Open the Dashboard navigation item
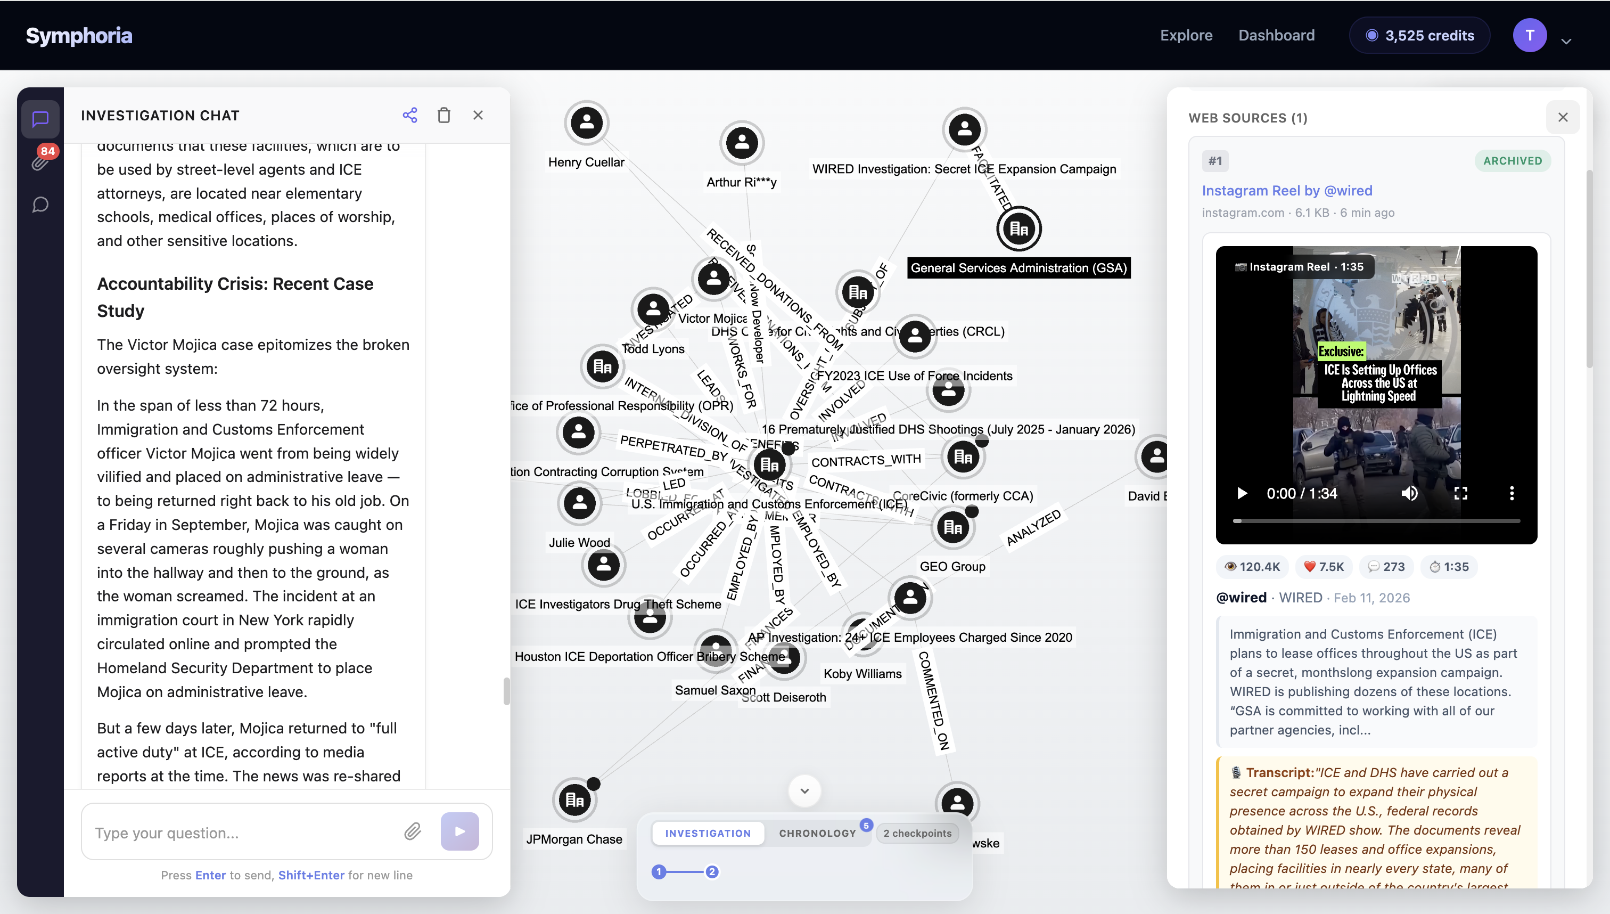The width and height of the screenshot is (1610, 914). point(1276,35)
